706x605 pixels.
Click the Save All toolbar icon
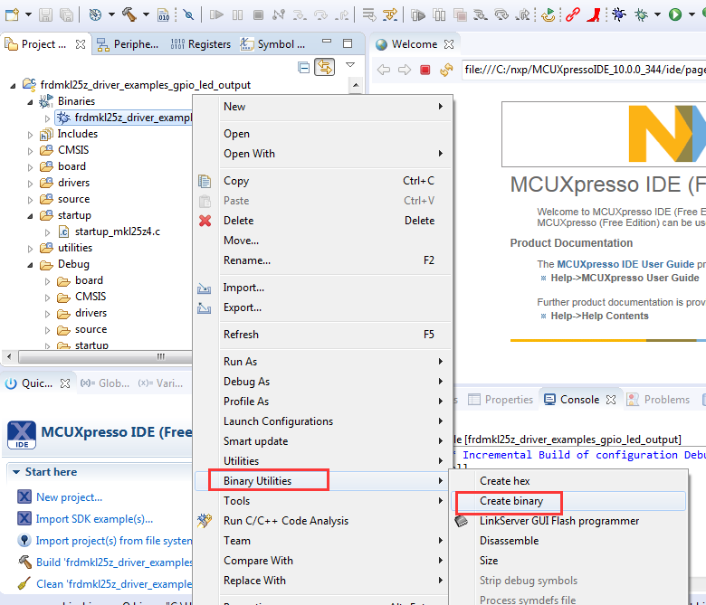click(66, 14)
